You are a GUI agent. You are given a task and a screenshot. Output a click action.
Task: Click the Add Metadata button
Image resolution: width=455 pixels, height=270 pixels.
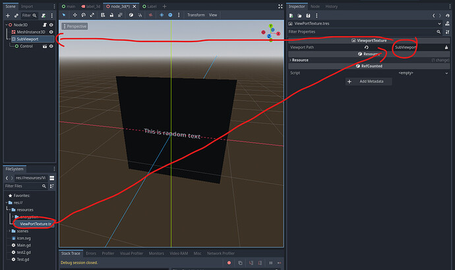(x=369, y=81)
